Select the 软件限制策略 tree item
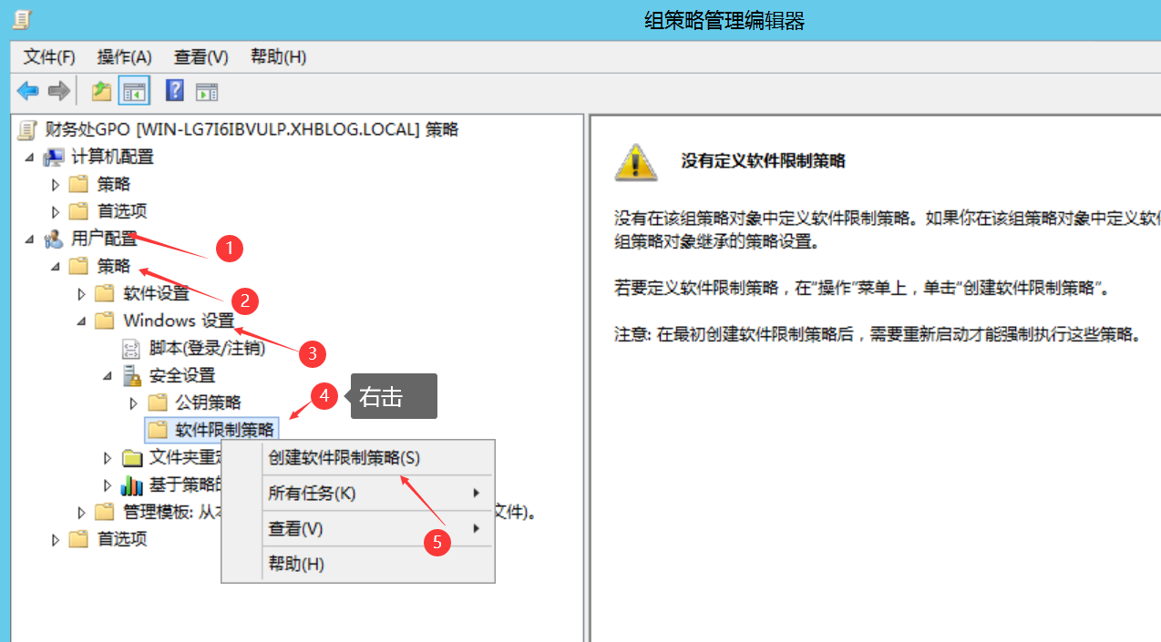This screenshot has height=642, width=1161. coord(224,430)
